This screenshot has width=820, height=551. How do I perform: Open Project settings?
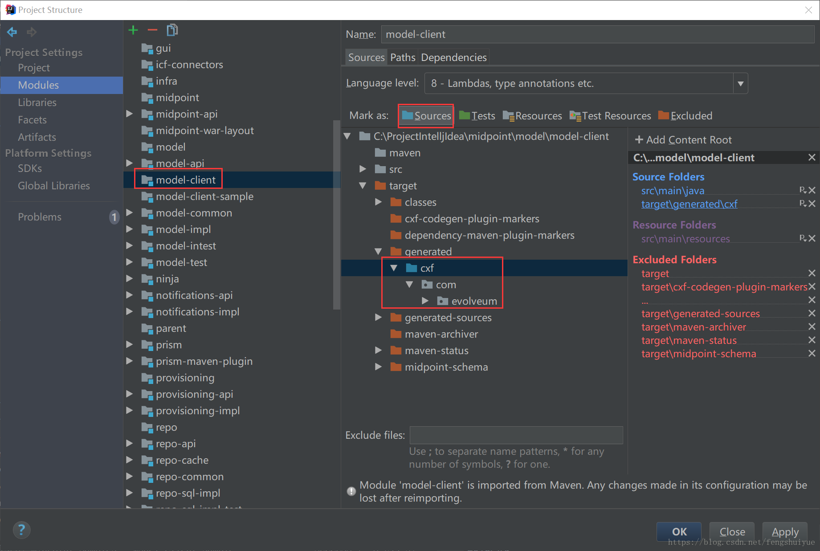click(x=34, y=68)
